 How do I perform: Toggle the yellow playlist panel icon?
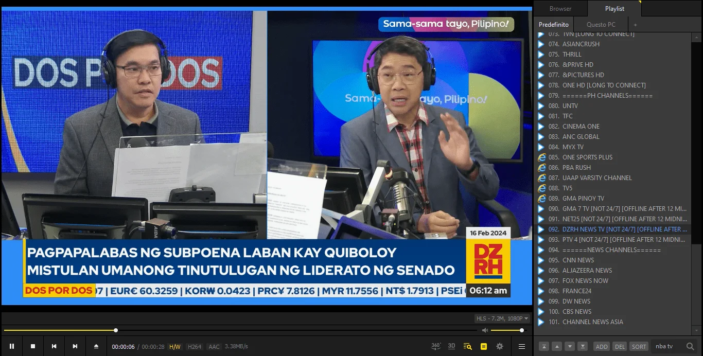click(x=484, y=346)
